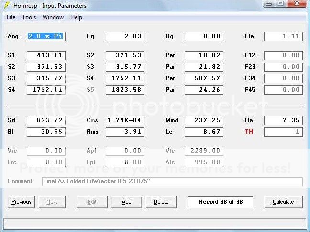
Task: Delete the current record
Action: coord(161,202)
